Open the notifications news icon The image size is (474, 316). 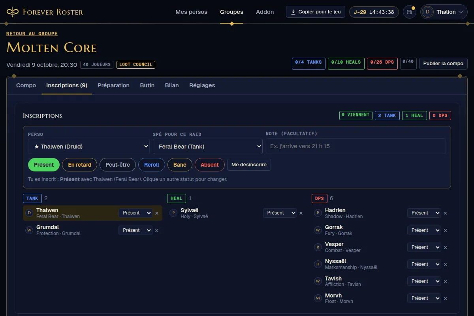pos(410,12)
